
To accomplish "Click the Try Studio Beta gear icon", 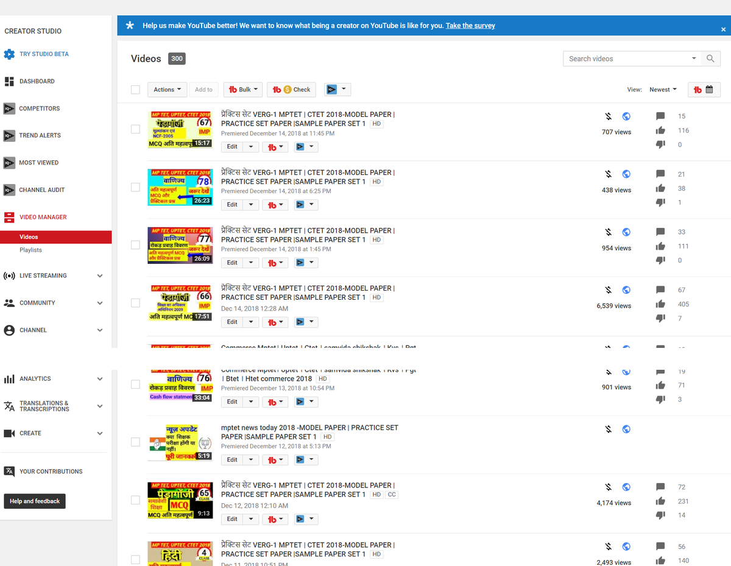I will [9, 54].
